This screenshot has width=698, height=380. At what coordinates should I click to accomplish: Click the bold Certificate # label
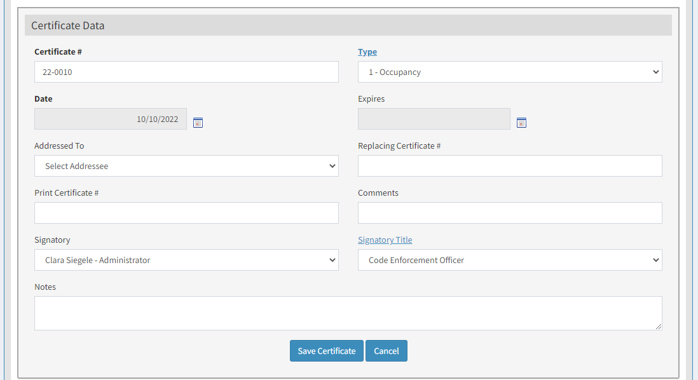point(58,51)
